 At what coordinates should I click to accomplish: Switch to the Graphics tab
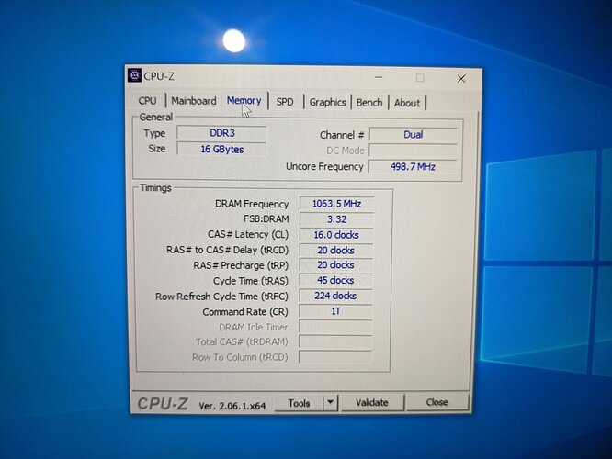click(327, 103)
